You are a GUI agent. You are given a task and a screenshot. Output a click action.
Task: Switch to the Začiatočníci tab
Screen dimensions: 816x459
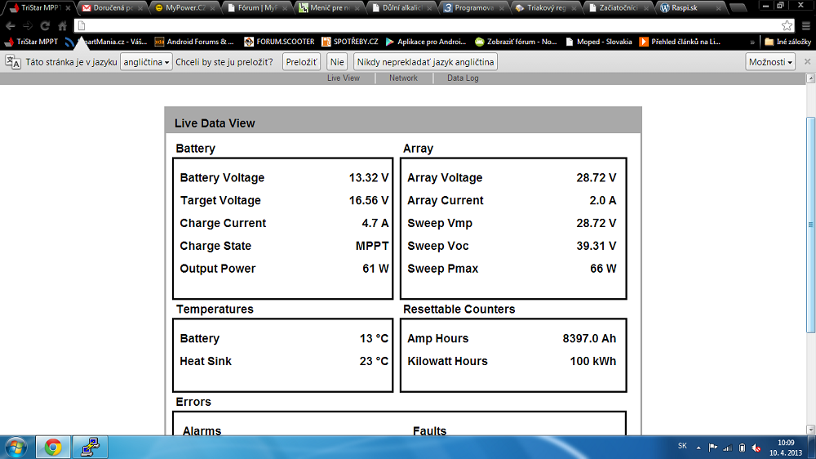pyautogui.click(x=619, y=8)
